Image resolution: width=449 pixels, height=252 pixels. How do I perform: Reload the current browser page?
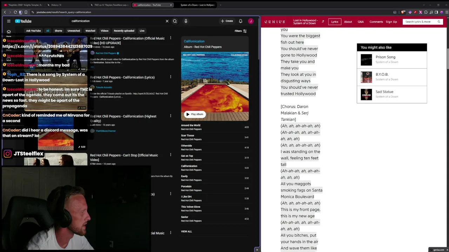coord(15,12)
